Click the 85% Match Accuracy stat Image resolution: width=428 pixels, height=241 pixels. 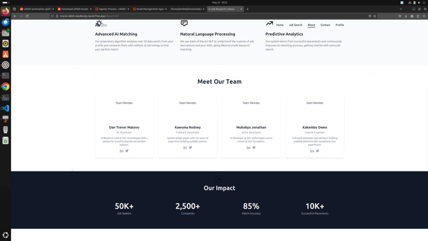coord(251,208)
